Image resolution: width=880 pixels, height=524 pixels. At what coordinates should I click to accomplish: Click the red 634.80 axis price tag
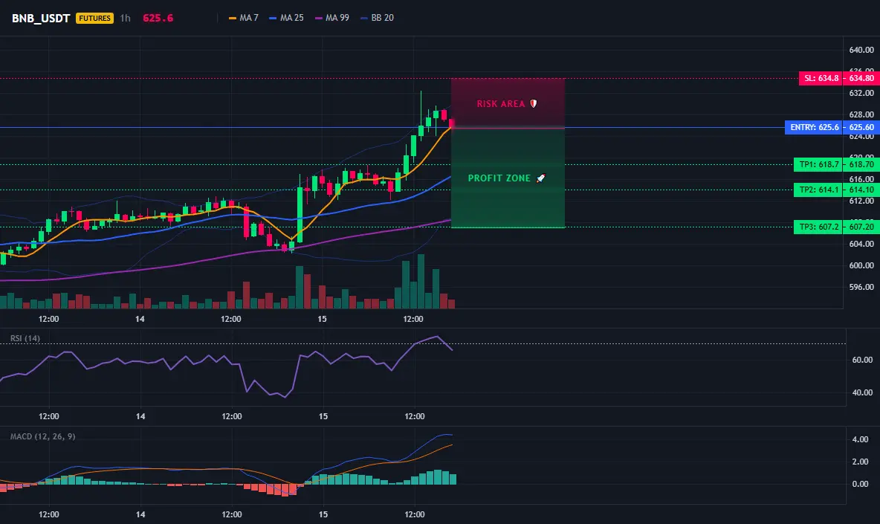[x=861, y=79]
